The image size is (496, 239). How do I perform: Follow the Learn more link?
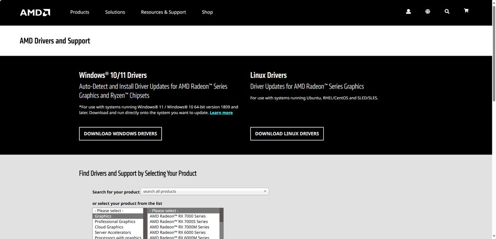pyautogui.click(x=221, y=113)
